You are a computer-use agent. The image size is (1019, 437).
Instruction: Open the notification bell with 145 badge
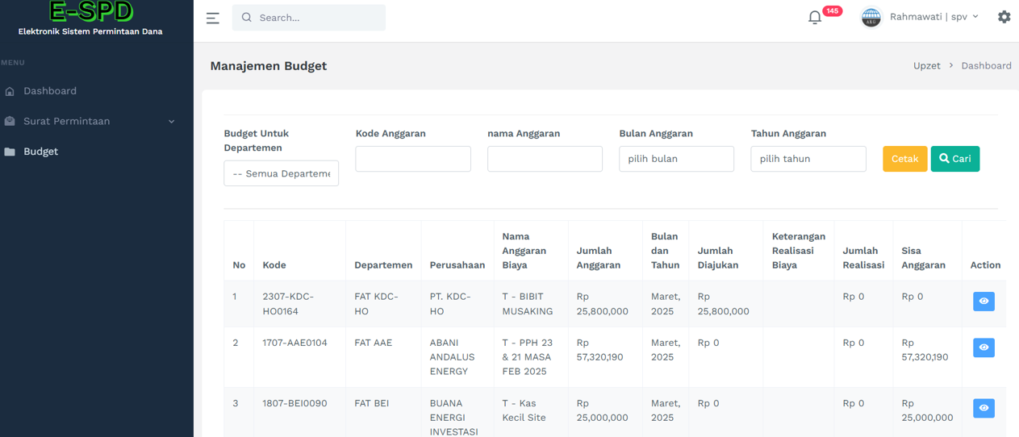[815, 17]
